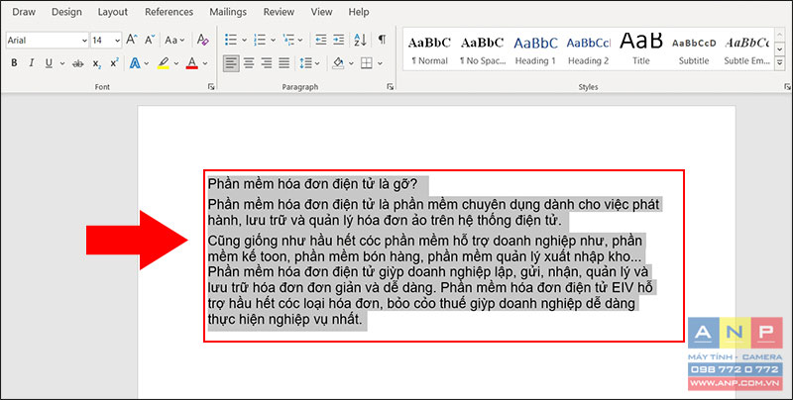Apply the Normal style
This screenshot has height=400, width=793.
click(x=429, y=50)
